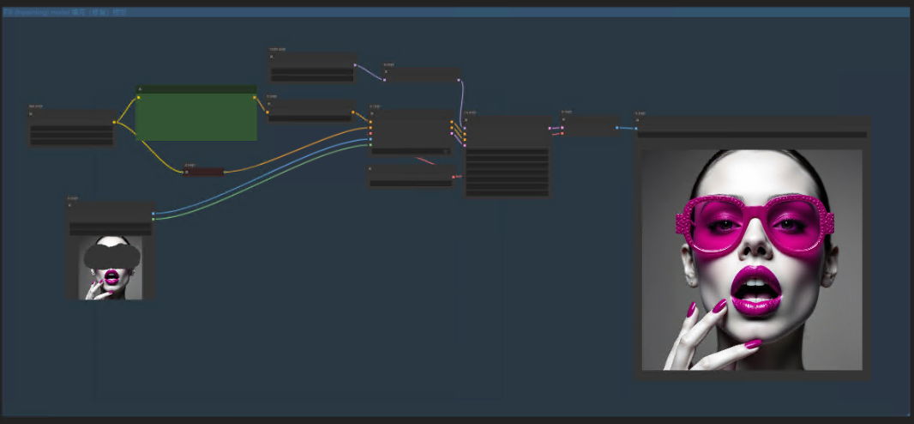The image size is (914, 424).
Task: Click the small dark red bypassed node
Action: pos(204,172)
